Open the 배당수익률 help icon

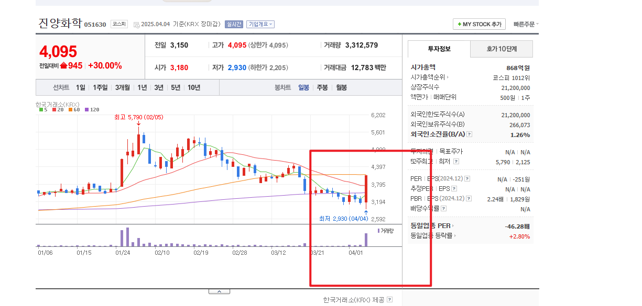pyautogui.click(x=443, y=208)
